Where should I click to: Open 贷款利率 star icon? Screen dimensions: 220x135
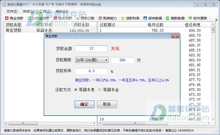click(123, 18)
